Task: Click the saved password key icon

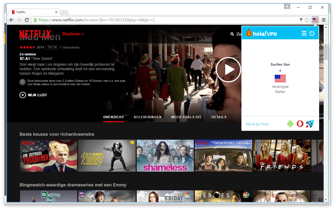Action: tap(301, 20)
